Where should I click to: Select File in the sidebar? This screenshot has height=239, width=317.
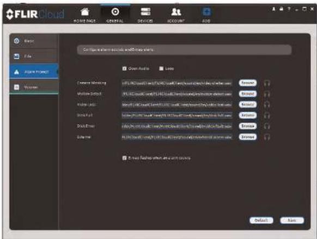[x=34, y=56]
